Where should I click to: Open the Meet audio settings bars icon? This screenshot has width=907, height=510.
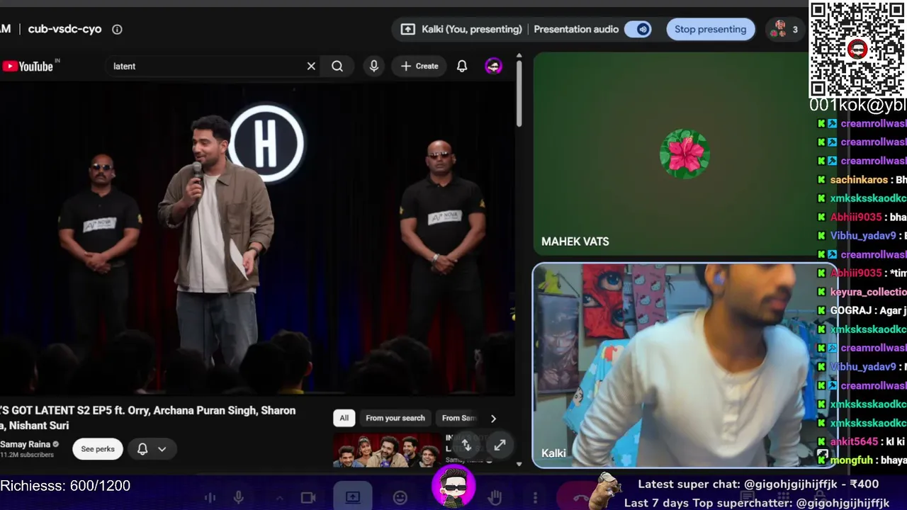click(x=210, y=497)
